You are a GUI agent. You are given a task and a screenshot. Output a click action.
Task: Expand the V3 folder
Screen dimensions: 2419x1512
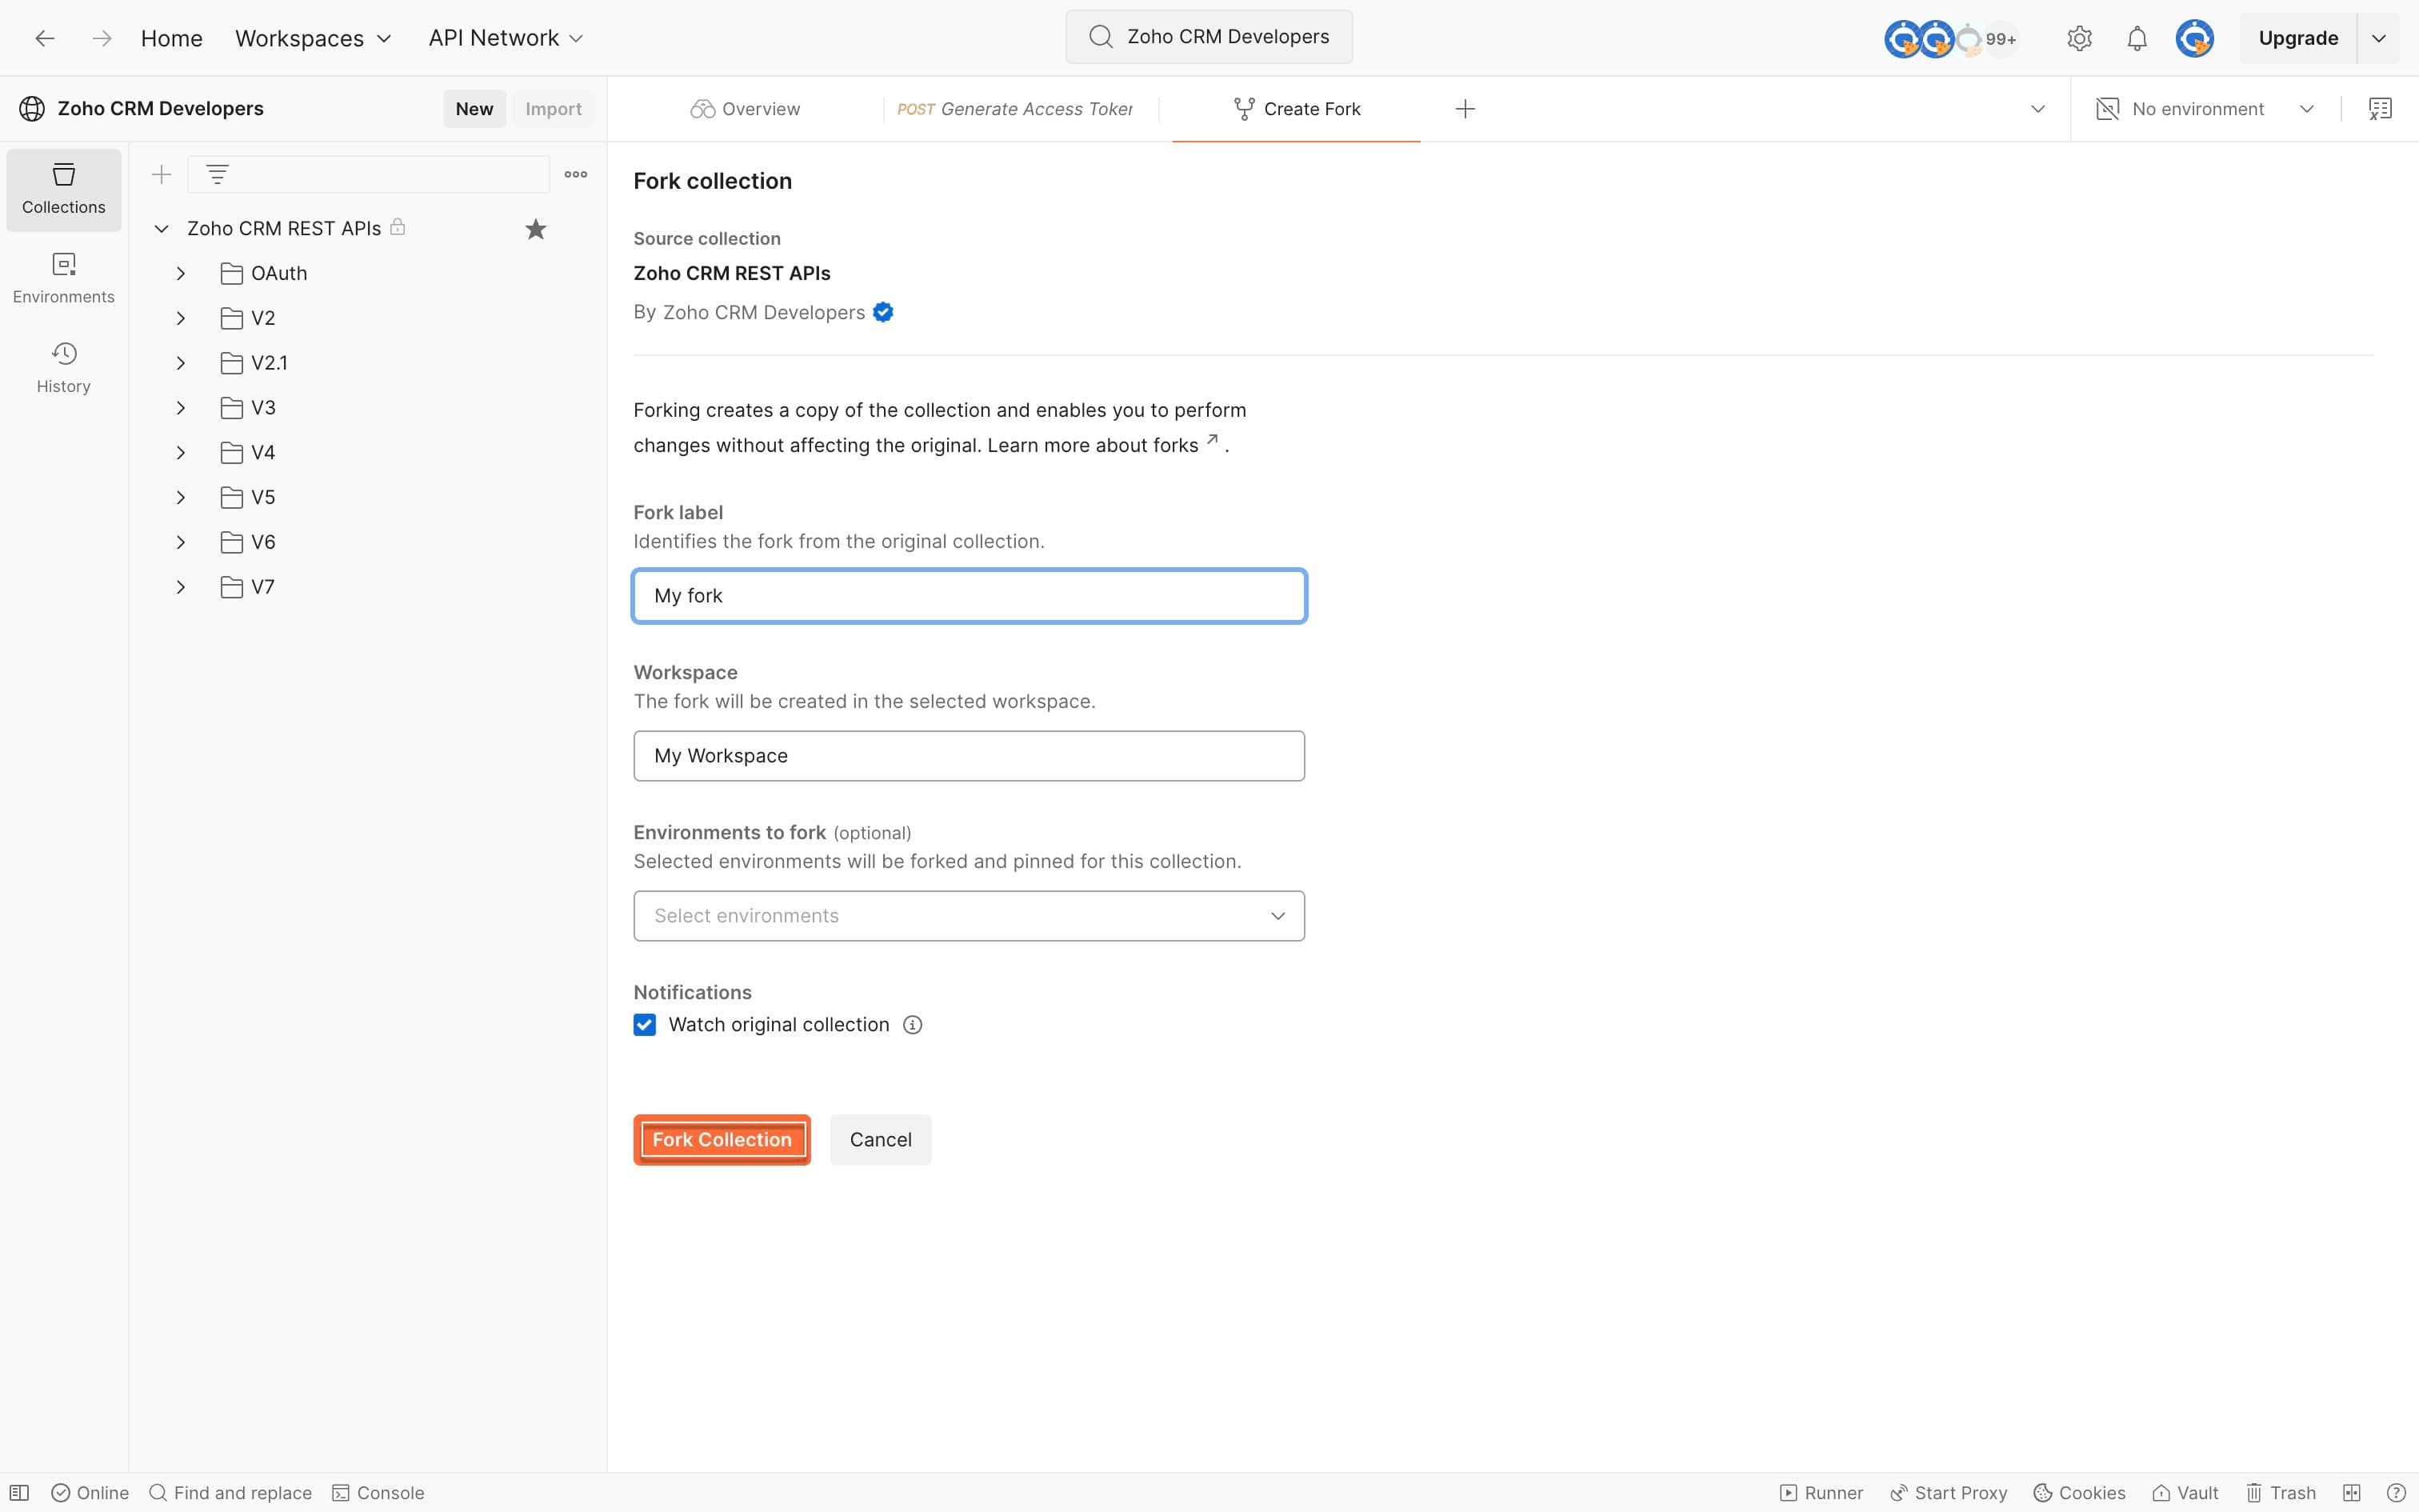click(x=180, y=408)
